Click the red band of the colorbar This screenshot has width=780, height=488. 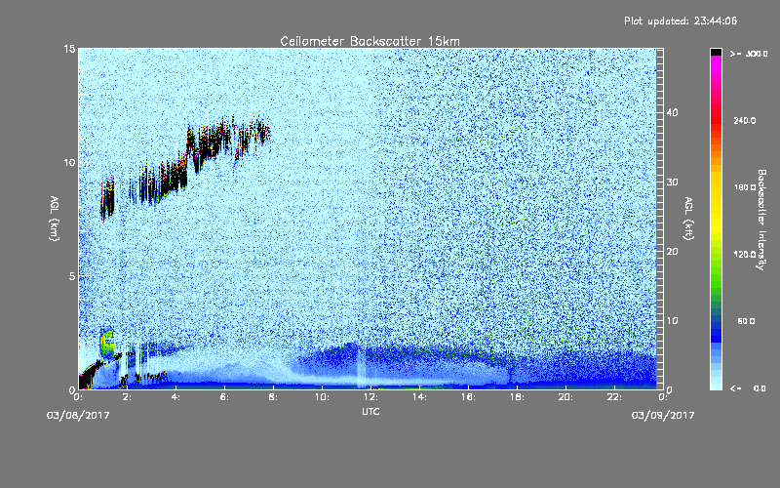point(716,122)
